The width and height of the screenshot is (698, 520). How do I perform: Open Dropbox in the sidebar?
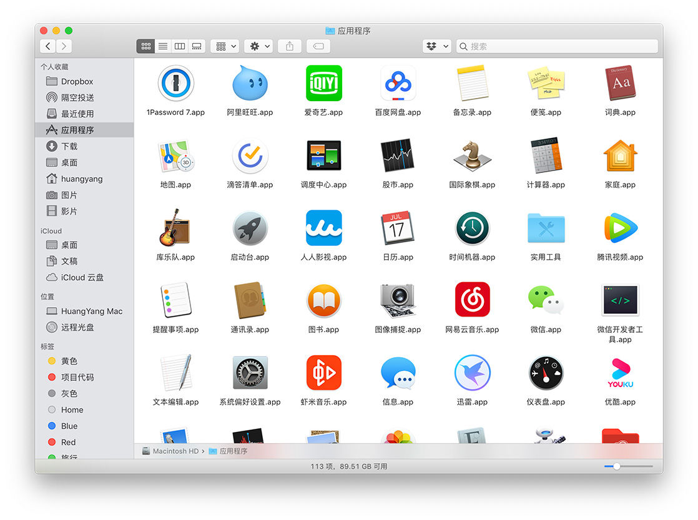coord(84,82)
